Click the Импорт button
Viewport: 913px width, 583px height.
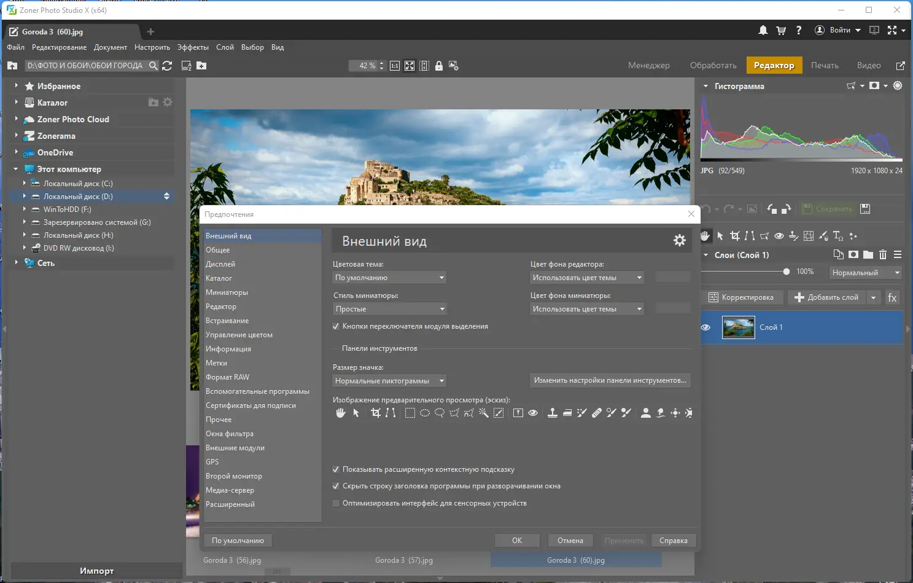(97, 571)
